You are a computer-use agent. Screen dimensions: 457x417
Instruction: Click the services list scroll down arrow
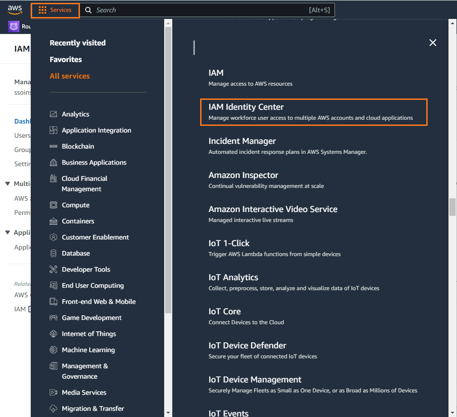pos(452,413)
